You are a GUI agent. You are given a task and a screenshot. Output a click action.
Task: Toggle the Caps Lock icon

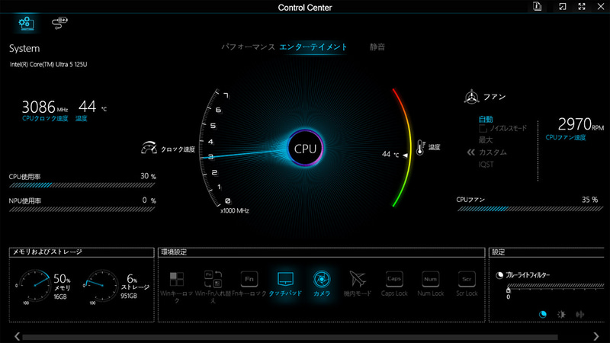[x=394, y=279]
